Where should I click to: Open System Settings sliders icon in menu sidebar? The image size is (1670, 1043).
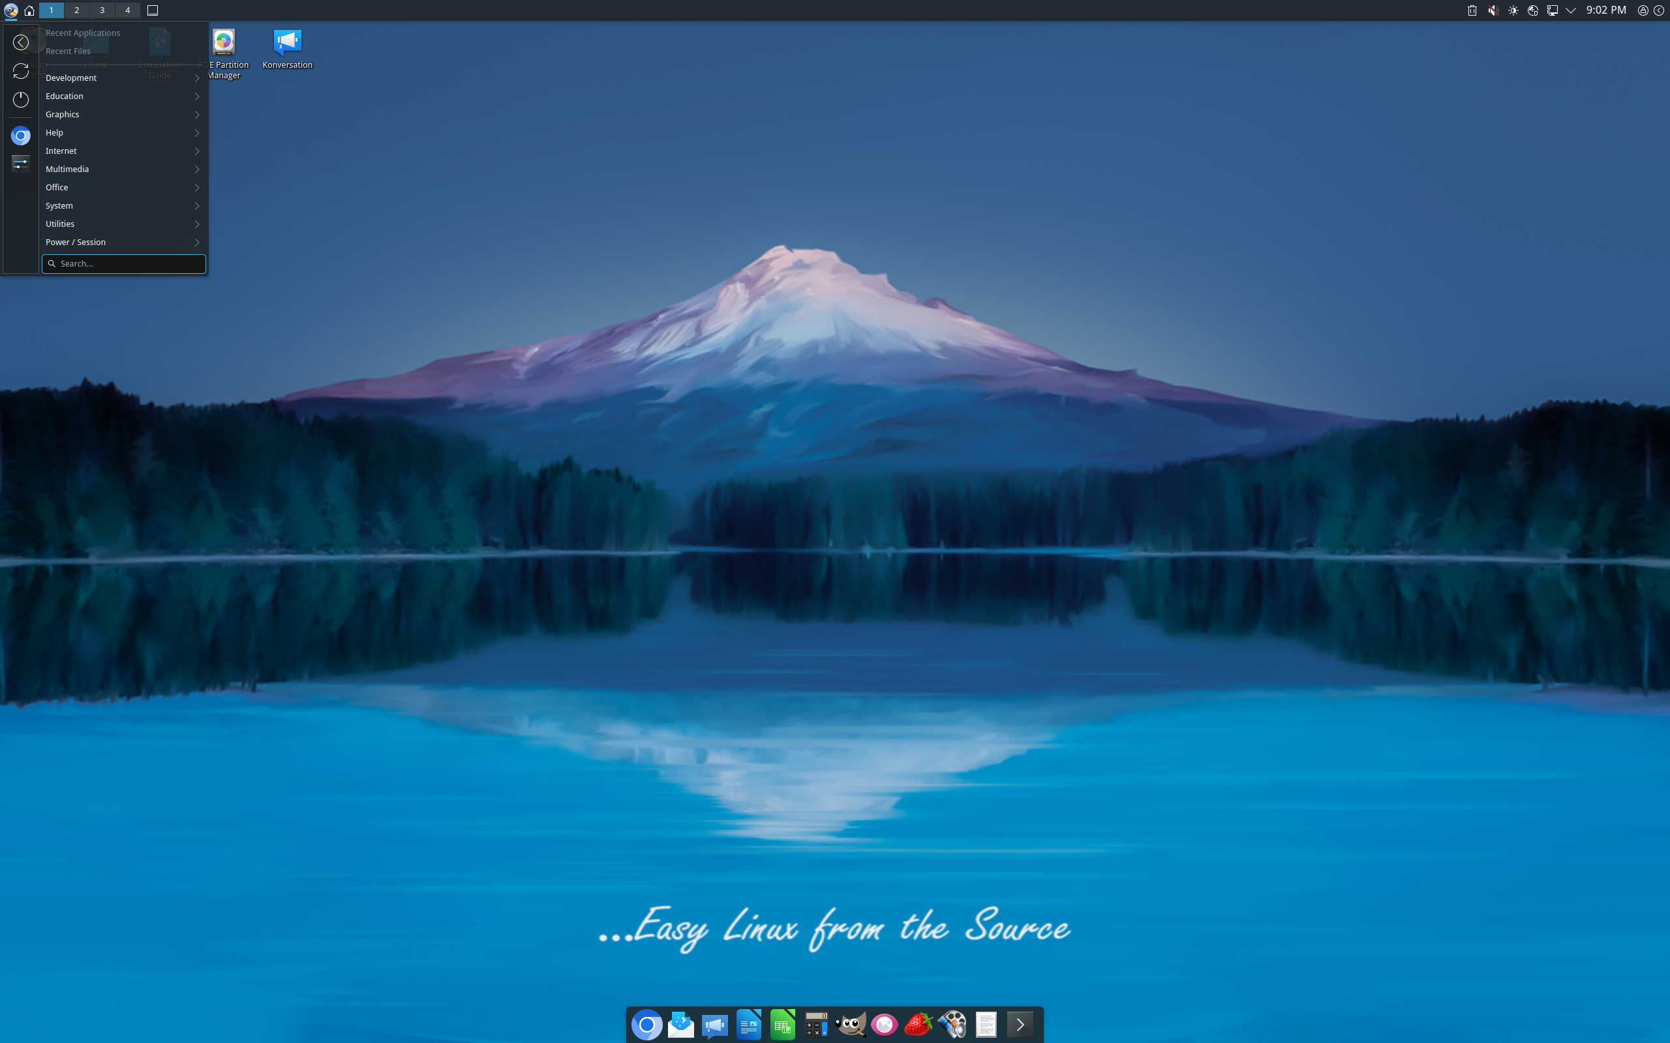[21, 164]
